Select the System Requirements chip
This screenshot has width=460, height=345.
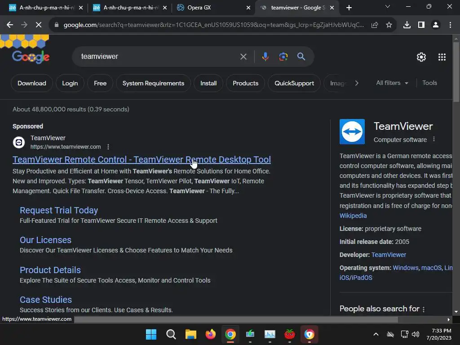pos(153,83)
